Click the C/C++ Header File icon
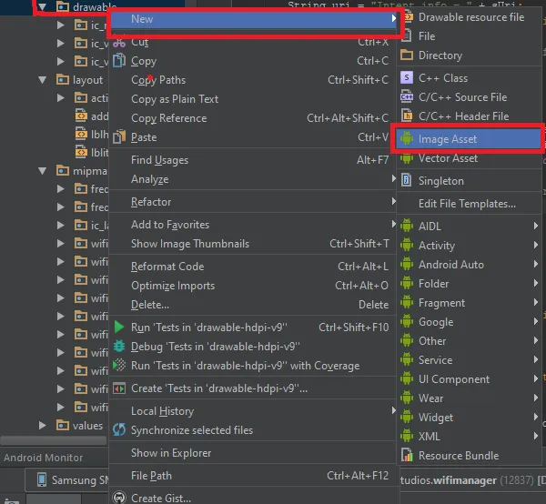546x504 pixels. coord(407,116)
